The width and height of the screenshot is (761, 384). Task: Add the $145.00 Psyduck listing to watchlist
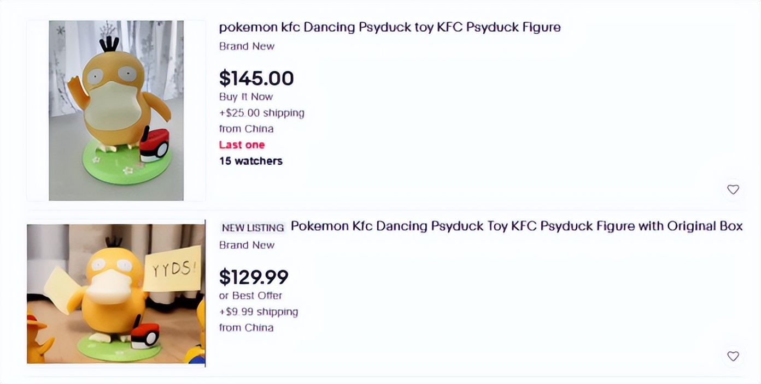(x=733, y=189)
